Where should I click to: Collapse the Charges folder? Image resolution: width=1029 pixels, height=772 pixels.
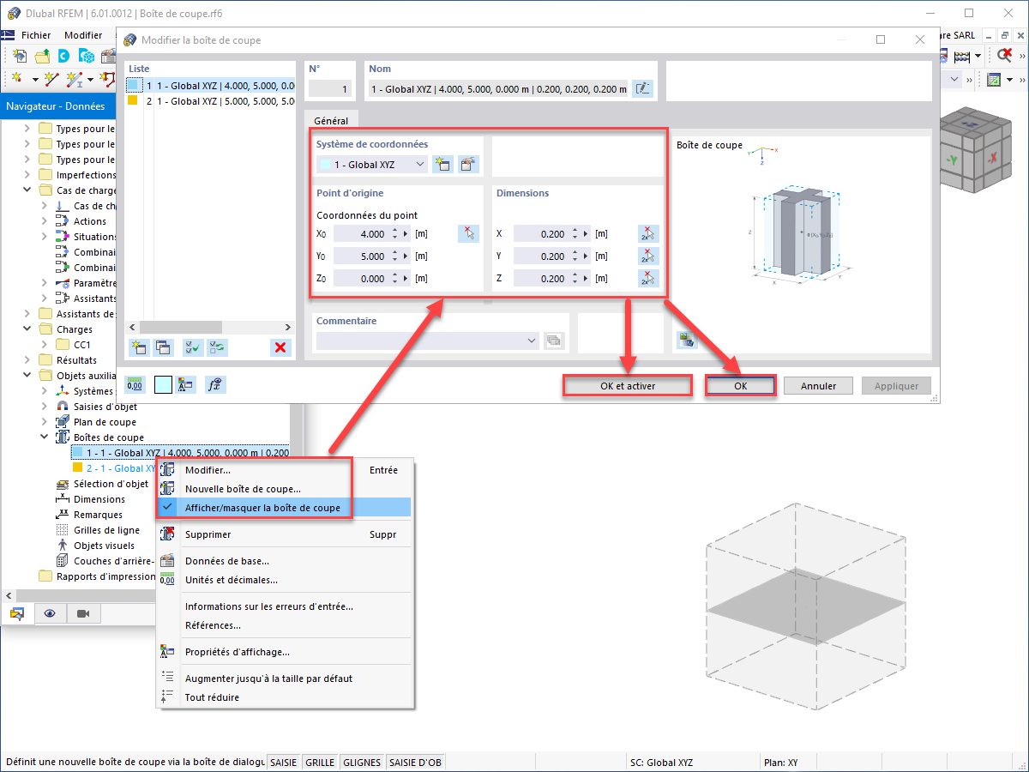[x=27, y=329]
